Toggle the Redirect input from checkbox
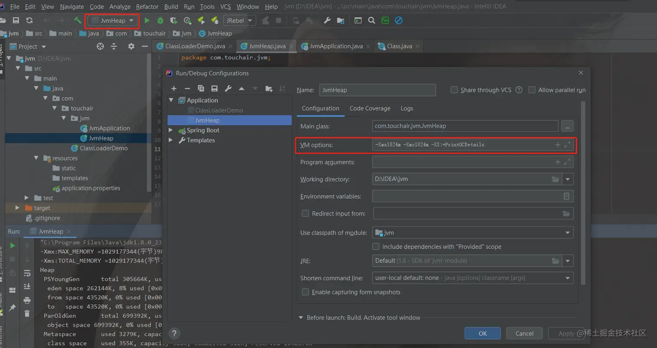The width and height of the screenshot is (657, 348). click(x=305, y=213)
